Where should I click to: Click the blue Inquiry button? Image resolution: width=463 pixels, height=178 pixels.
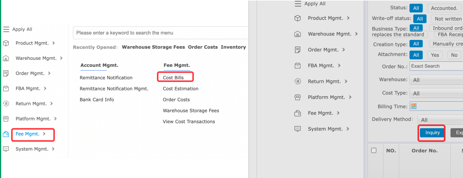coord(432,133)
